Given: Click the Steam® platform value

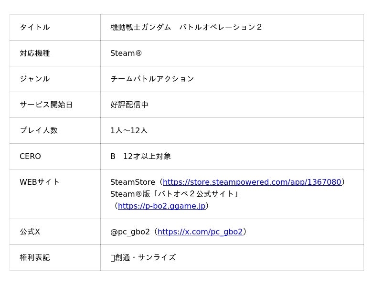Looking at the screenshot, I should (126, 53).
